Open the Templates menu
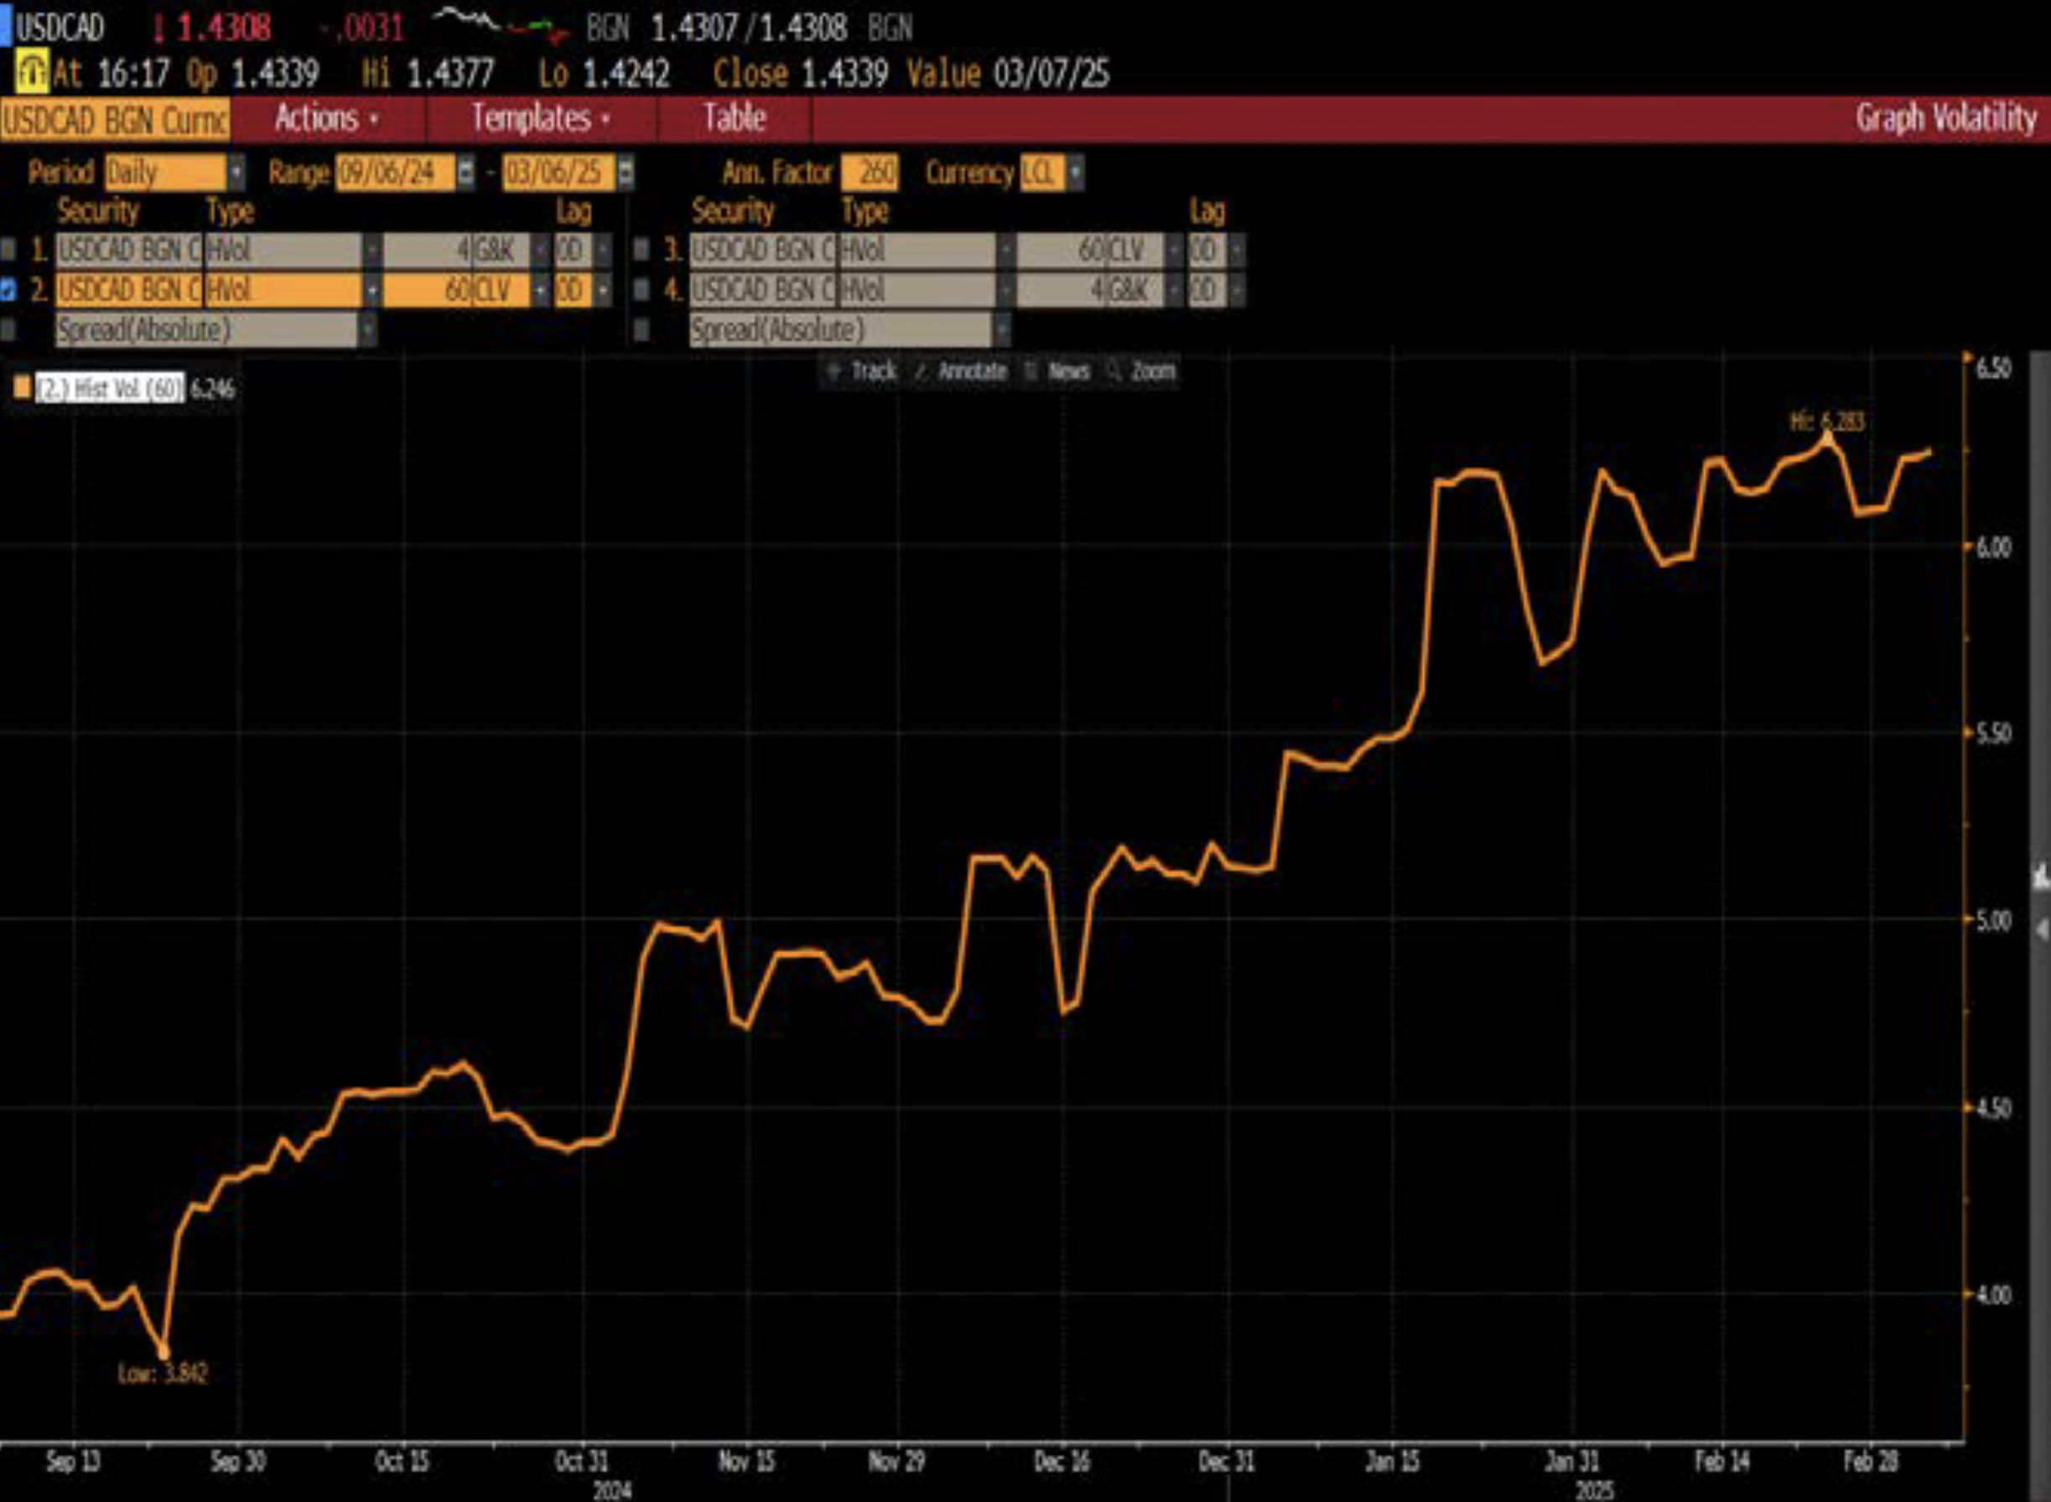The height and width of the screenshot is (1502, 2051). (539, 119)
